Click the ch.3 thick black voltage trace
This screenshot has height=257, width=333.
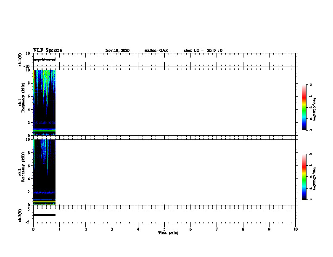pos(45,215)
